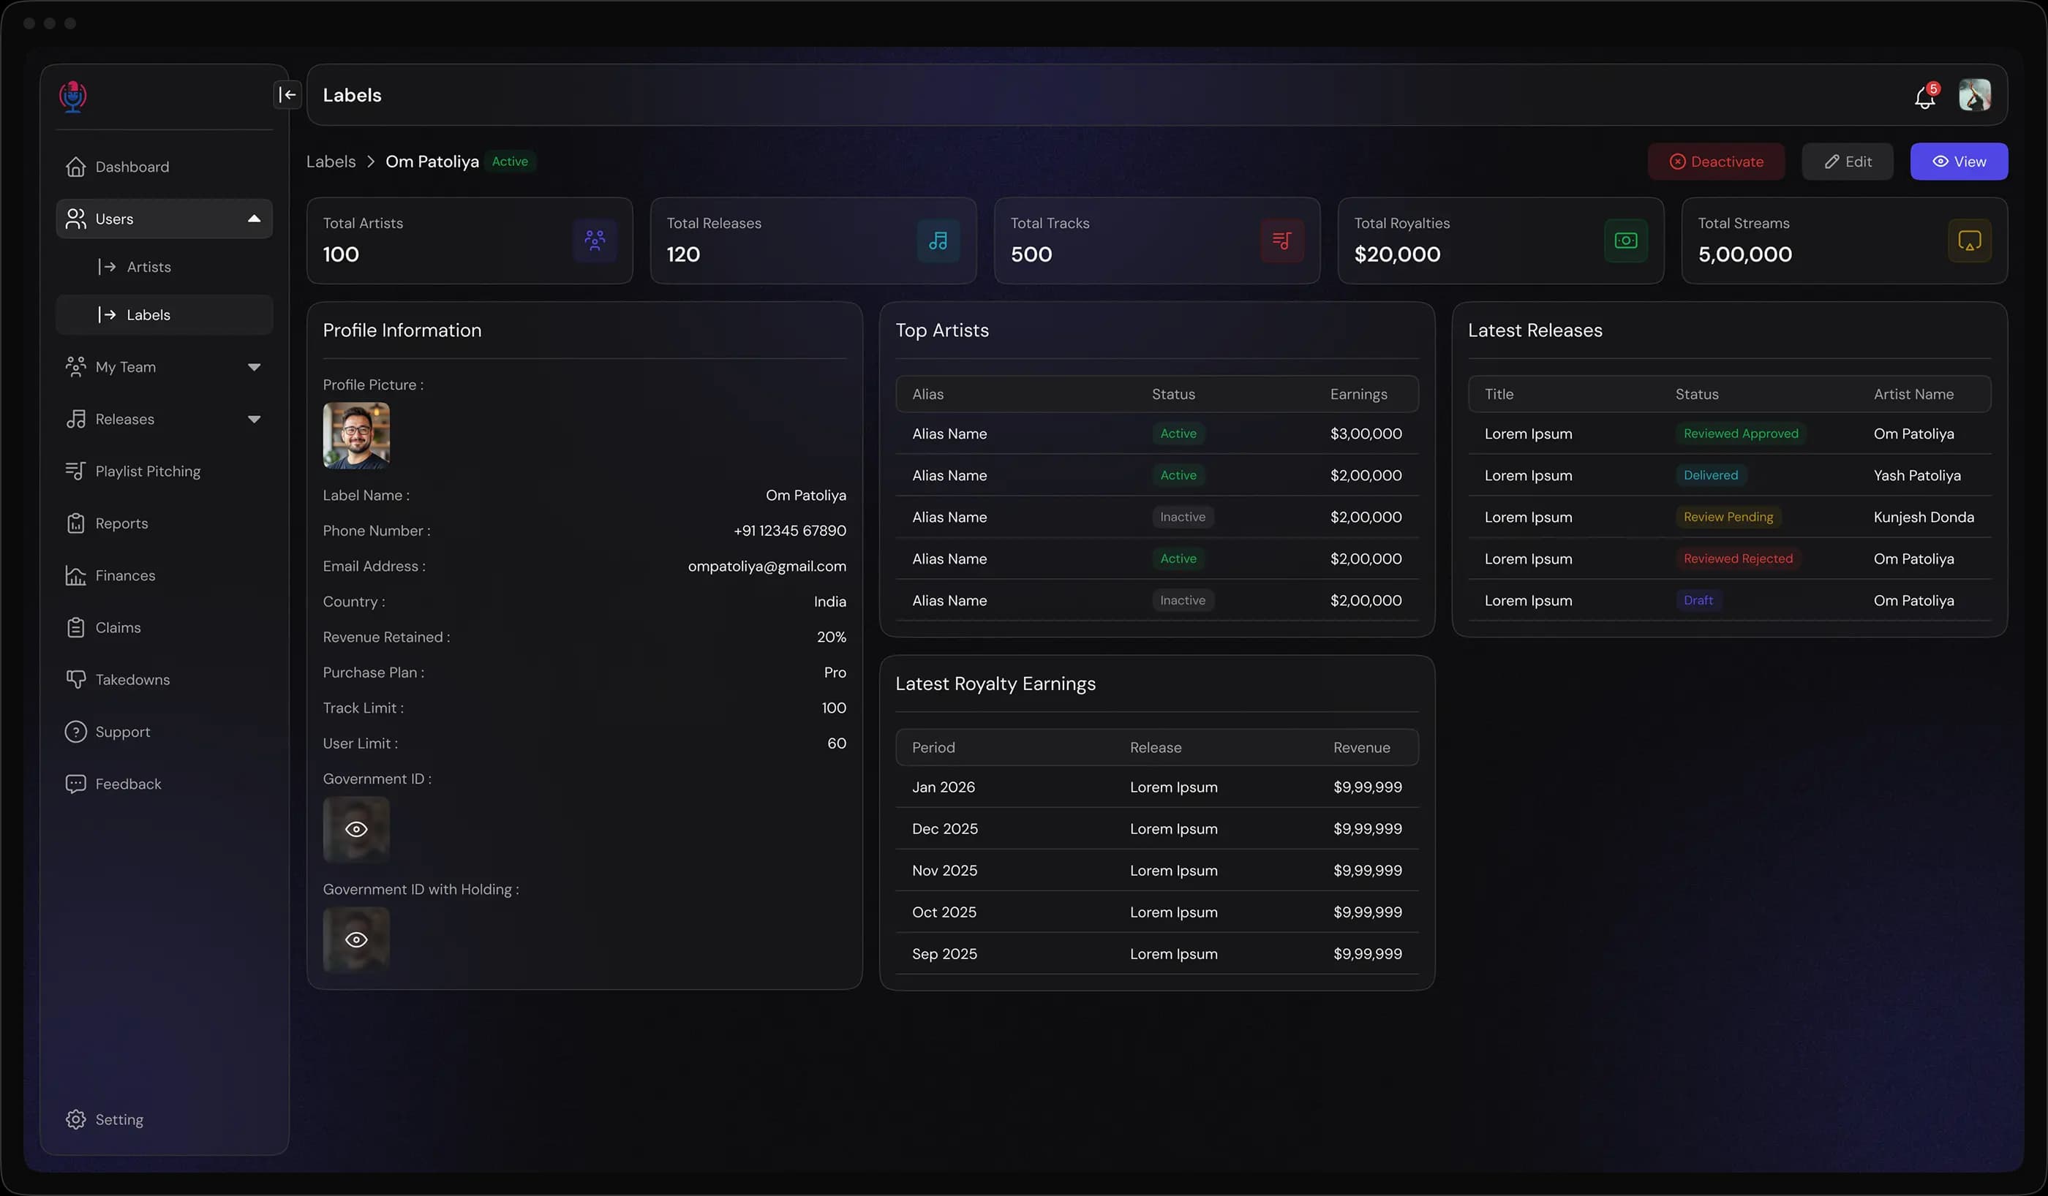Collapse the sidebar using the arrow icon
This screenshot has height=1196, width=2048.
pos(287,94)
